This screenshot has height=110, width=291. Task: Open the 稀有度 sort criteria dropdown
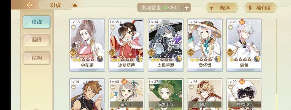click(260, 8)
